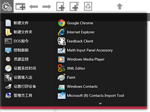Select 新建文件 menu entry
150x112 pixels.
pyautogui.click(x=21, y=23)
